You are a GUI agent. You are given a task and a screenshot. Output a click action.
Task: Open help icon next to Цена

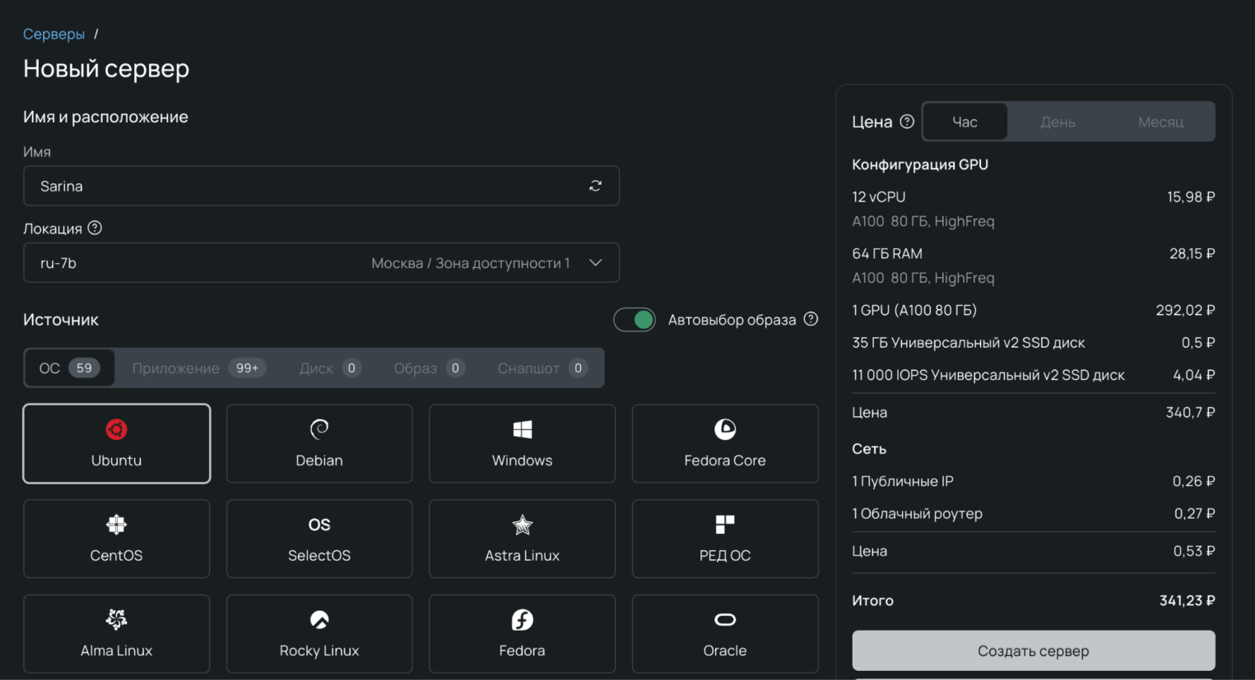(907, 122)
